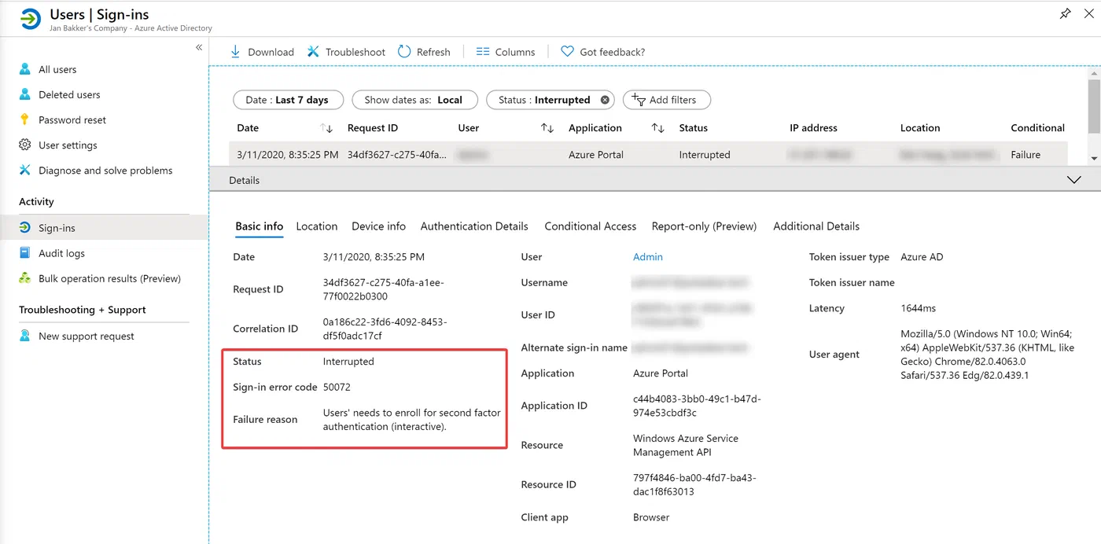Viewport: 1101px width, 544px height.
Task: Pin the blade with the pin icon
Action: point(1066,13)
